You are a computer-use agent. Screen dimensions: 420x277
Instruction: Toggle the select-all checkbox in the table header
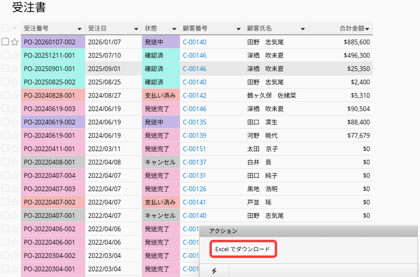click(x=5, y=29)
